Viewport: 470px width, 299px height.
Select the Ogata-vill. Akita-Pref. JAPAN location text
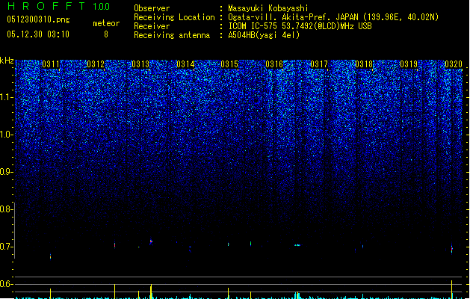[x=333, y=17]
